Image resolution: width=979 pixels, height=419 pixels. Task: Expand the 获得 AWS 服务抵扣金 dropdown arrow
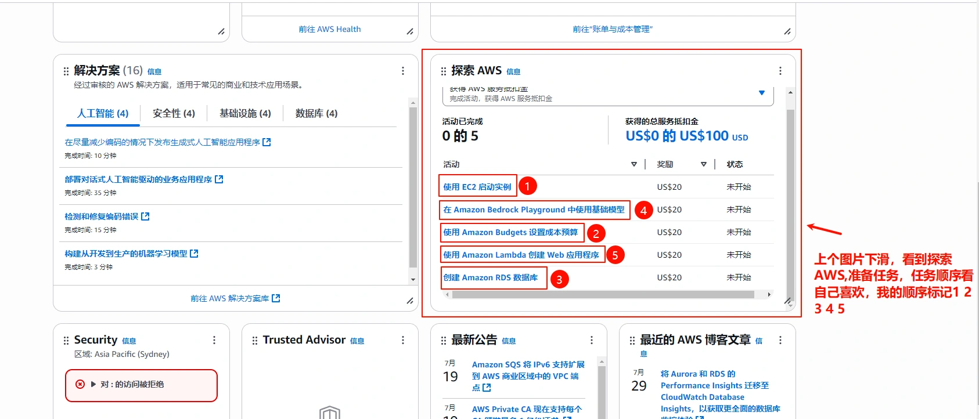pos(761,93)
